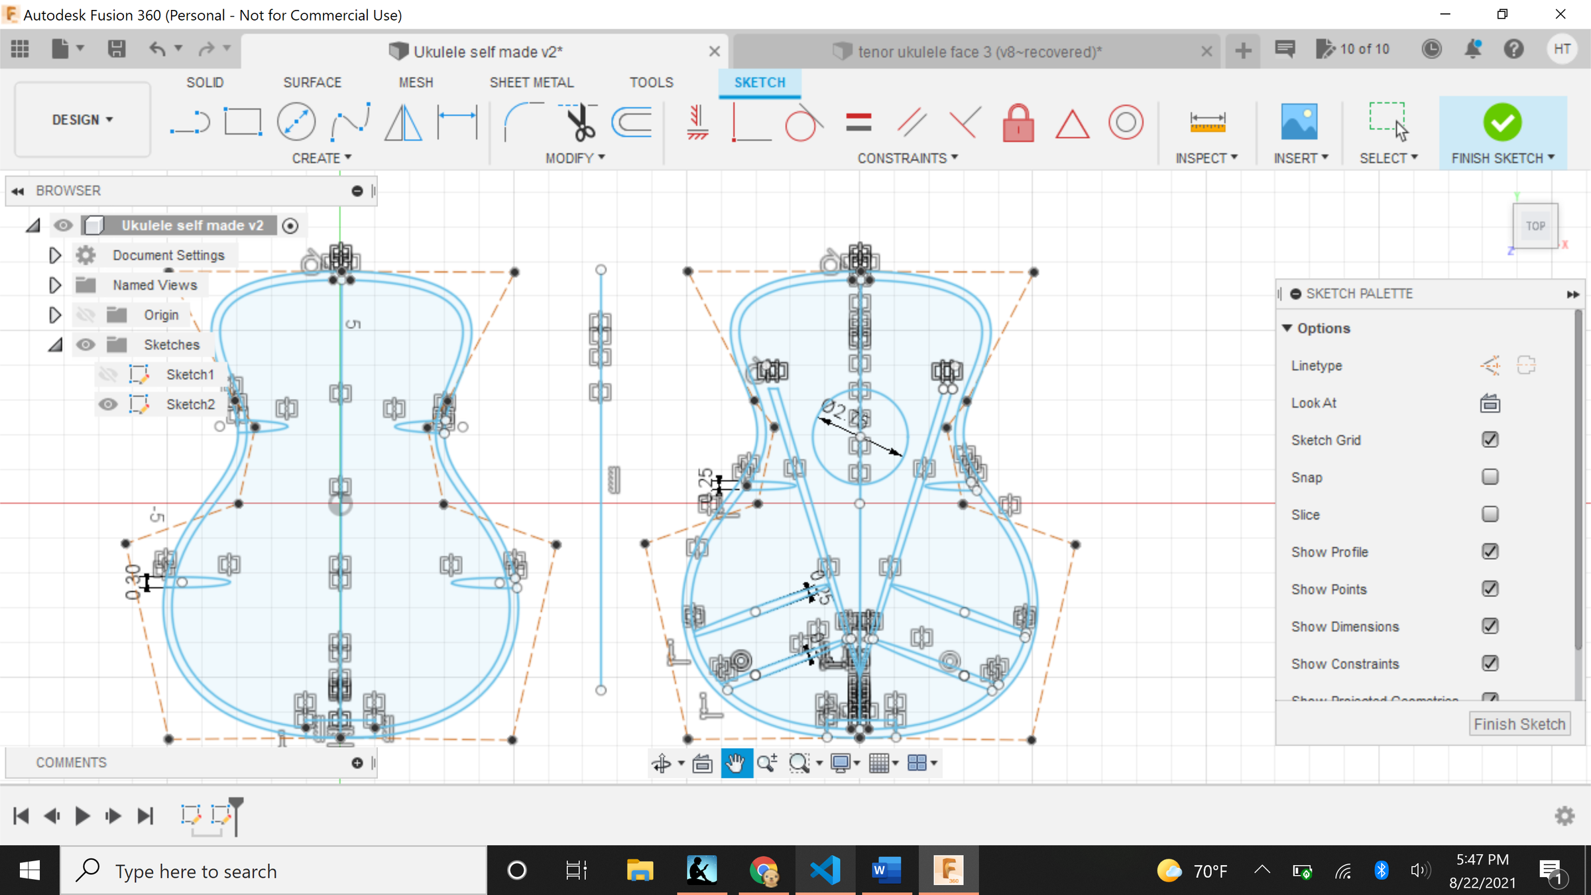Click the Sketch Dimension tool
This screenshot has height=895, width=1591.
tap(457, 123)
